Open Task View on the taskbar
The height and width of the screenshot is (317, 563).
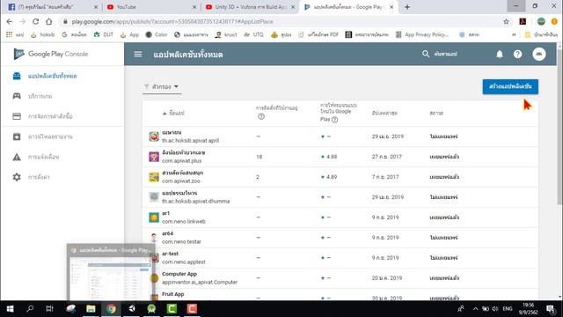(x=49, y=309)
